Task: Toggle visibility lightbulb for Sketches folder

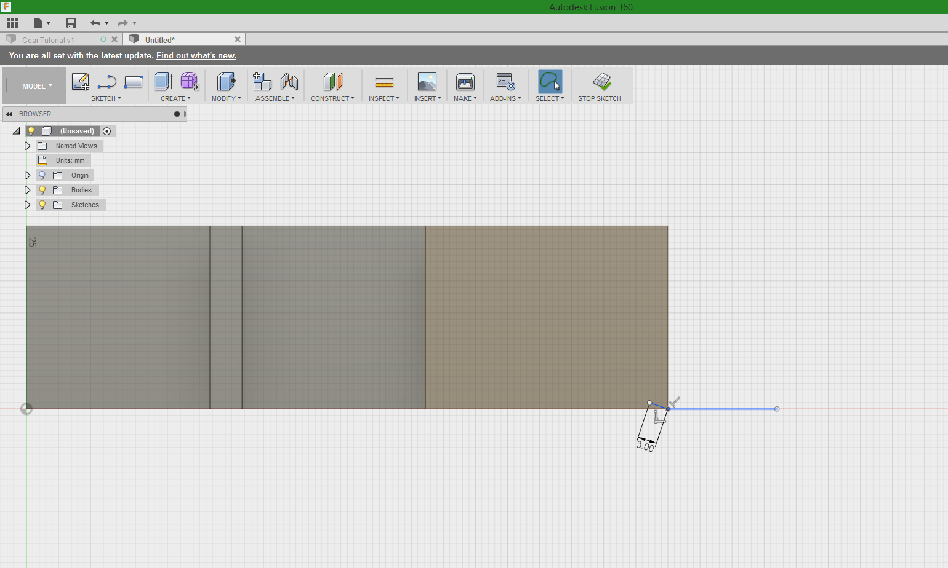Action: [x=42, y=205]
